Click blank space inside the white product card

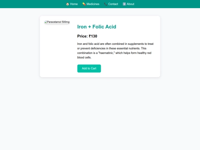coord(127,69)
